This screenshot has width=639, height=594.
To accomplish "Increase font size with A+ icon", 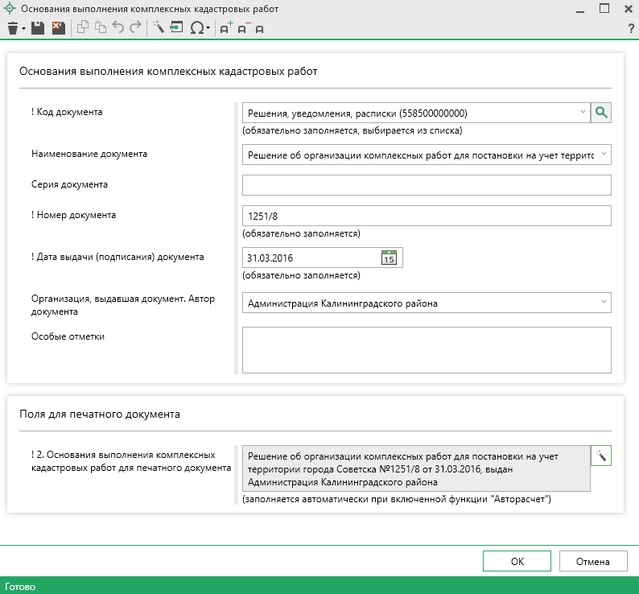I will (x=226, y=28).
